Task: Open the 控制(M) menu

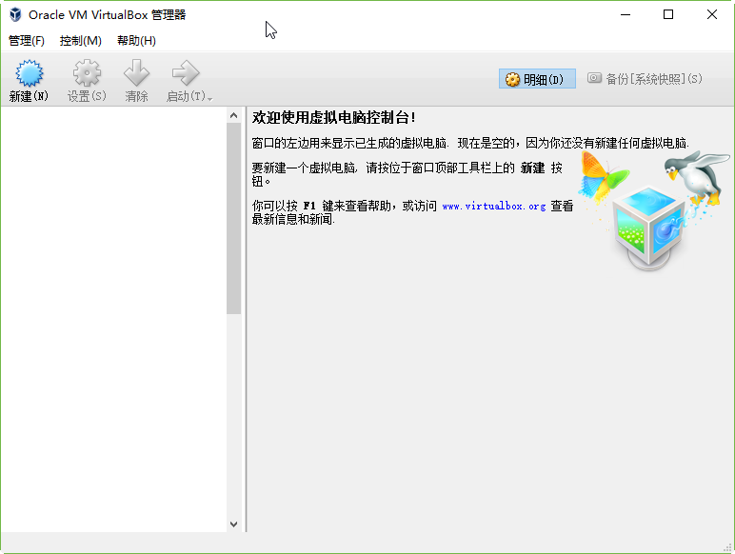Action: coord(81,41)
